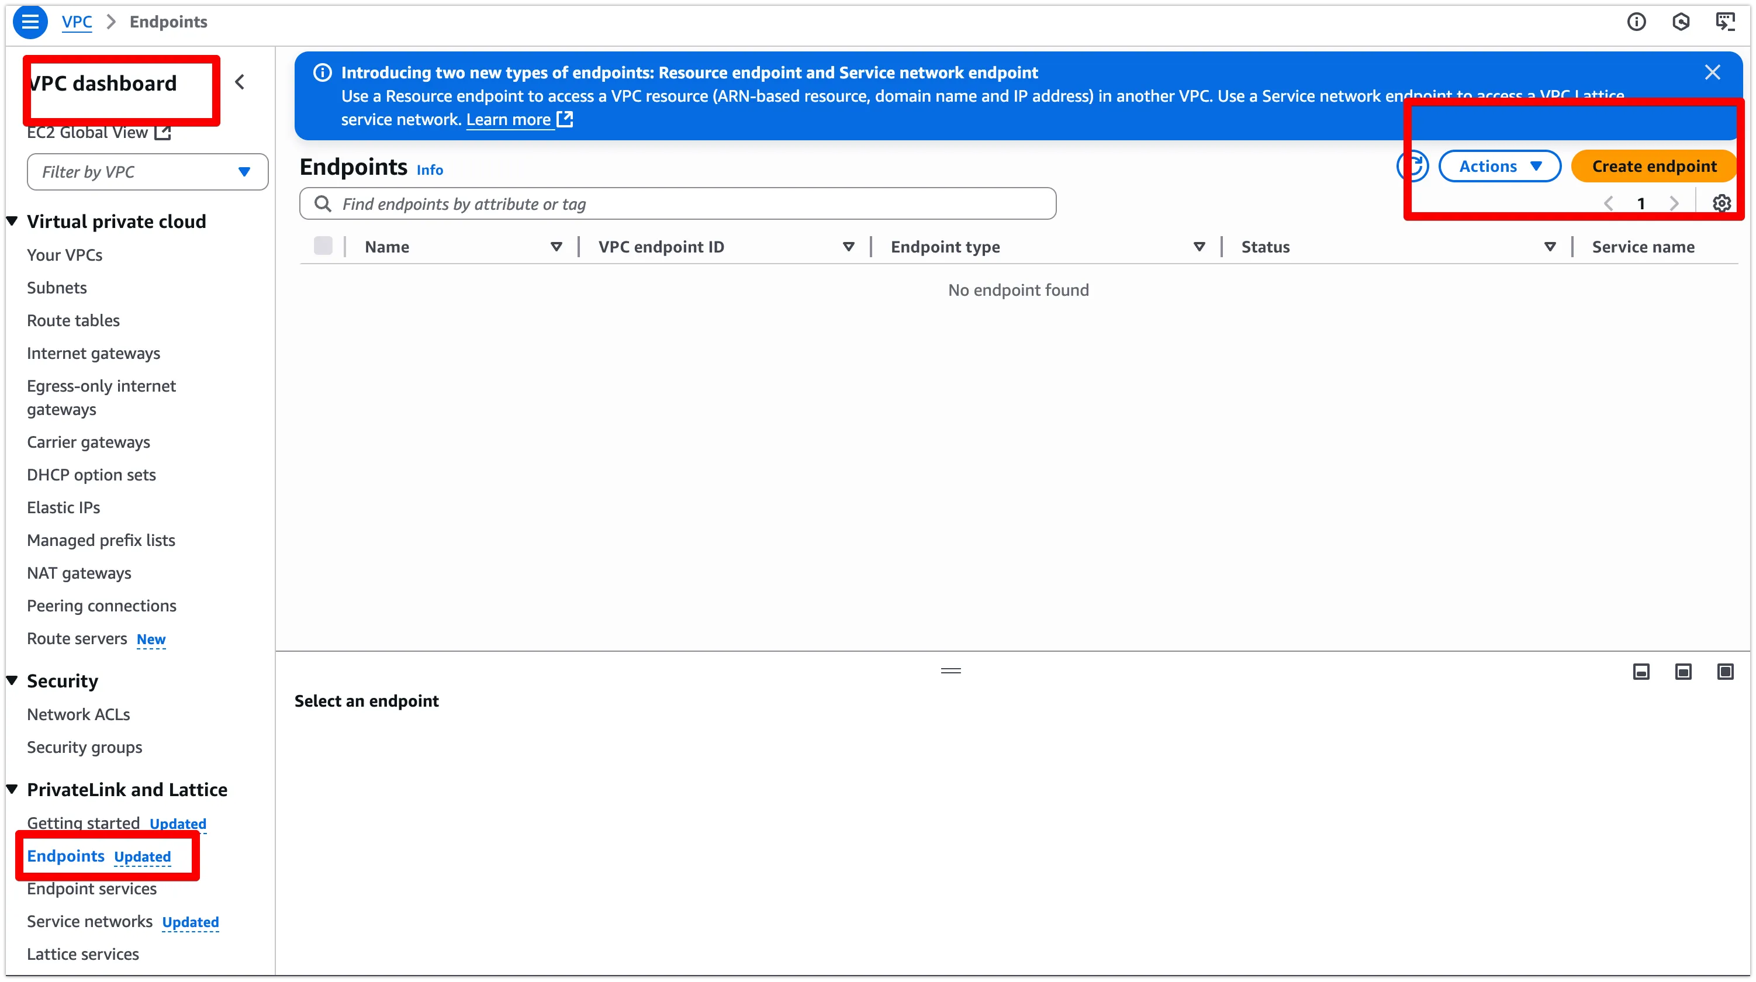Click the Create endpoint button
The width and height of the screenshot is (1756, 982).
(1654, 166)
